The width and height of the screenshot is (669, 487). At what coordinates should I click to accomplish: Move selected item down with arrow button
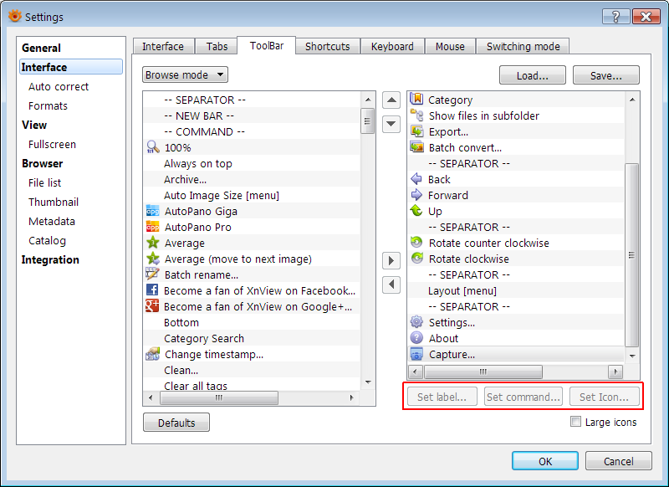pyautogui.click(x=391, y=124)
